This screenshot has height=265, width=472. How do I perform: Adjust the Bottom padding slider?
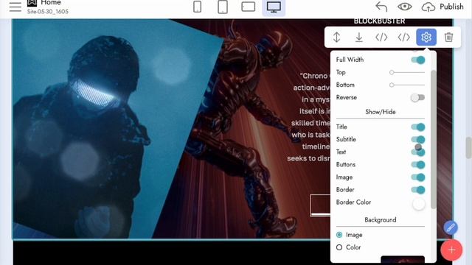(407, 85)
